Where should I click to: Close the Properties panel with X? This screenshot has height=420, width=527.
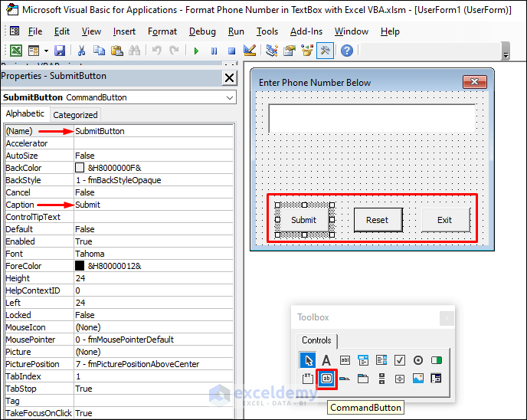tap(230, 78)
